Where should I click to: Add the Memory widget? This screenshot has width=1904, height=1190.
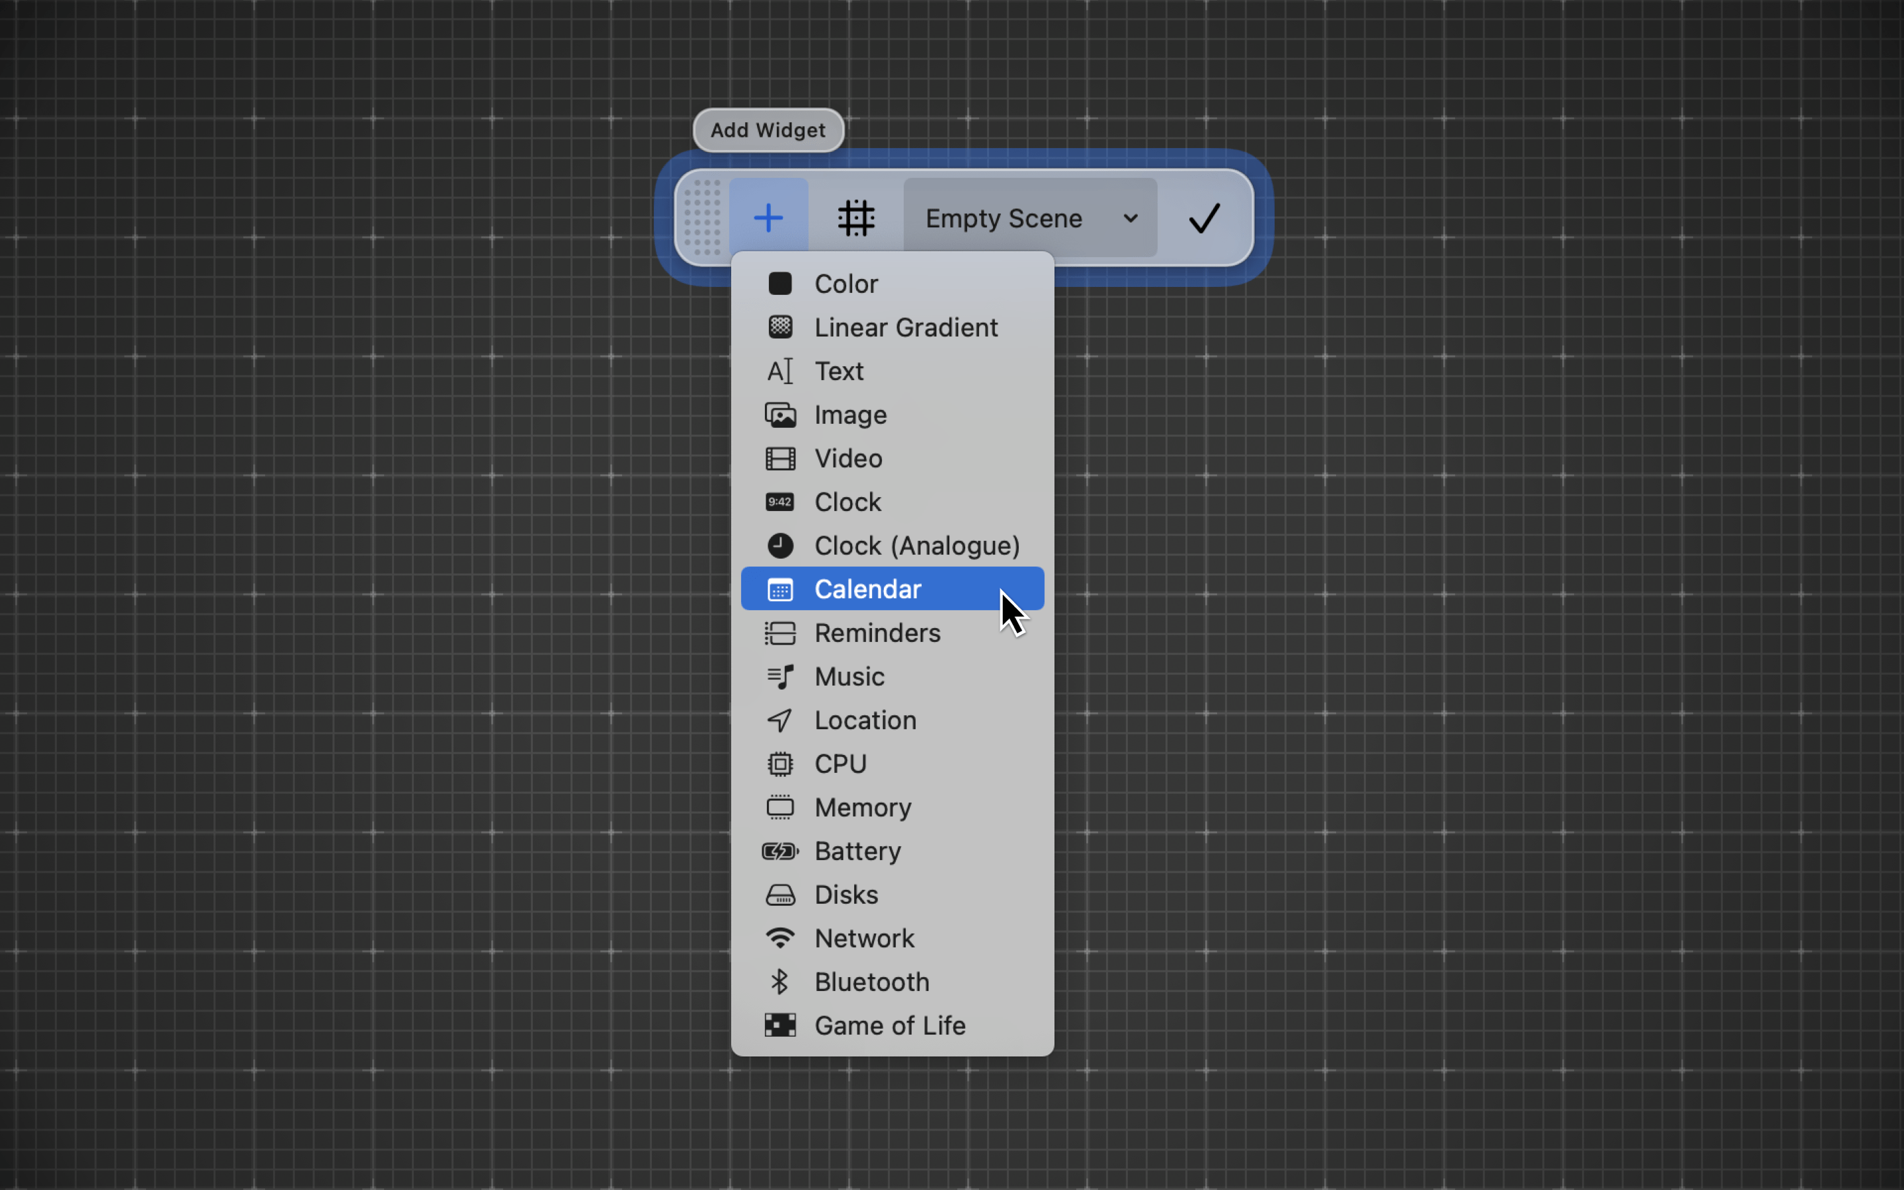[892, 807]
